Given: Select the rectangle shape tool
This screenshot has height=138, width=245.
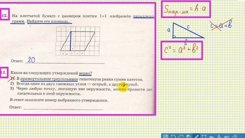Looking at the screenshot, I should coord(204,136).
